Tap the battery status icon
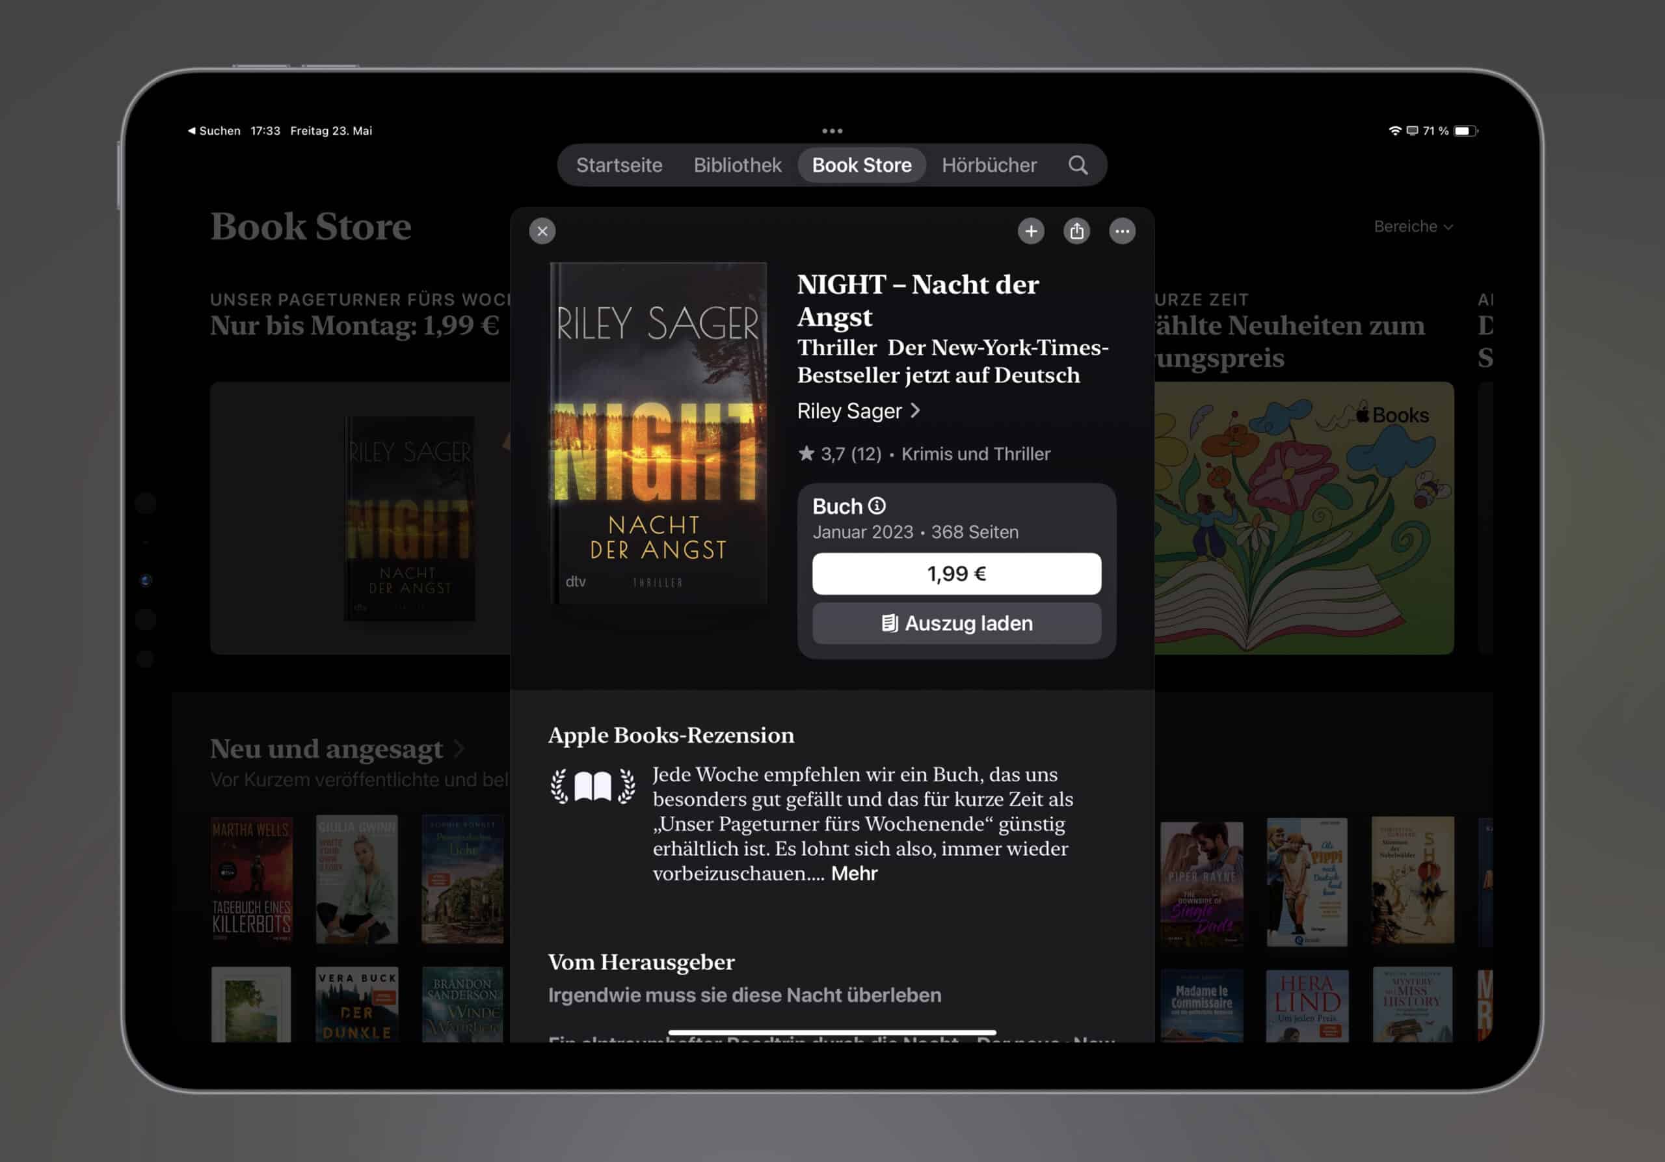The image size is (1665, 1162). (1465, 131)
